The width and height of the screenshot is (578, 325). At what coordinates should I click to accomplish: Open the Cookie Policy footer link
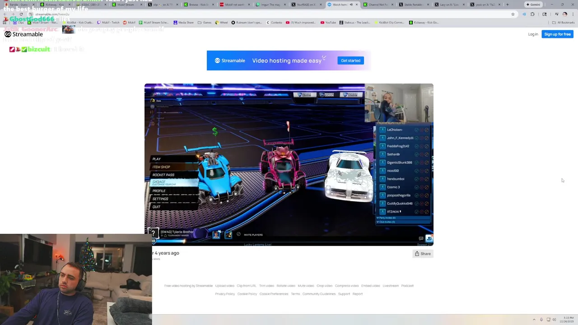coord(247,294)
